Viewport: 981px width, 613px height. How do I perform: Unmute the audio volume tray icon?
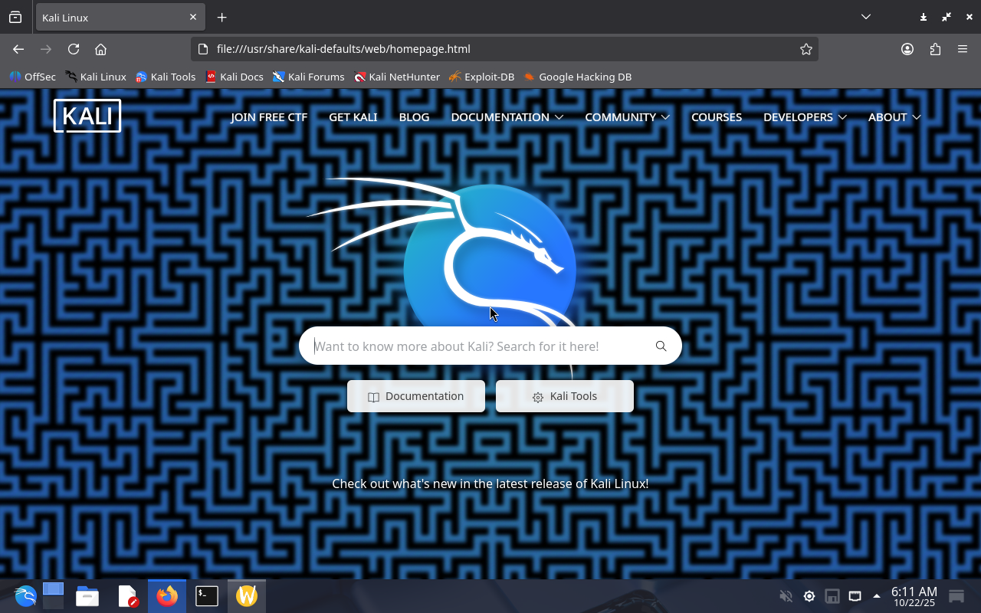(786, 596)
